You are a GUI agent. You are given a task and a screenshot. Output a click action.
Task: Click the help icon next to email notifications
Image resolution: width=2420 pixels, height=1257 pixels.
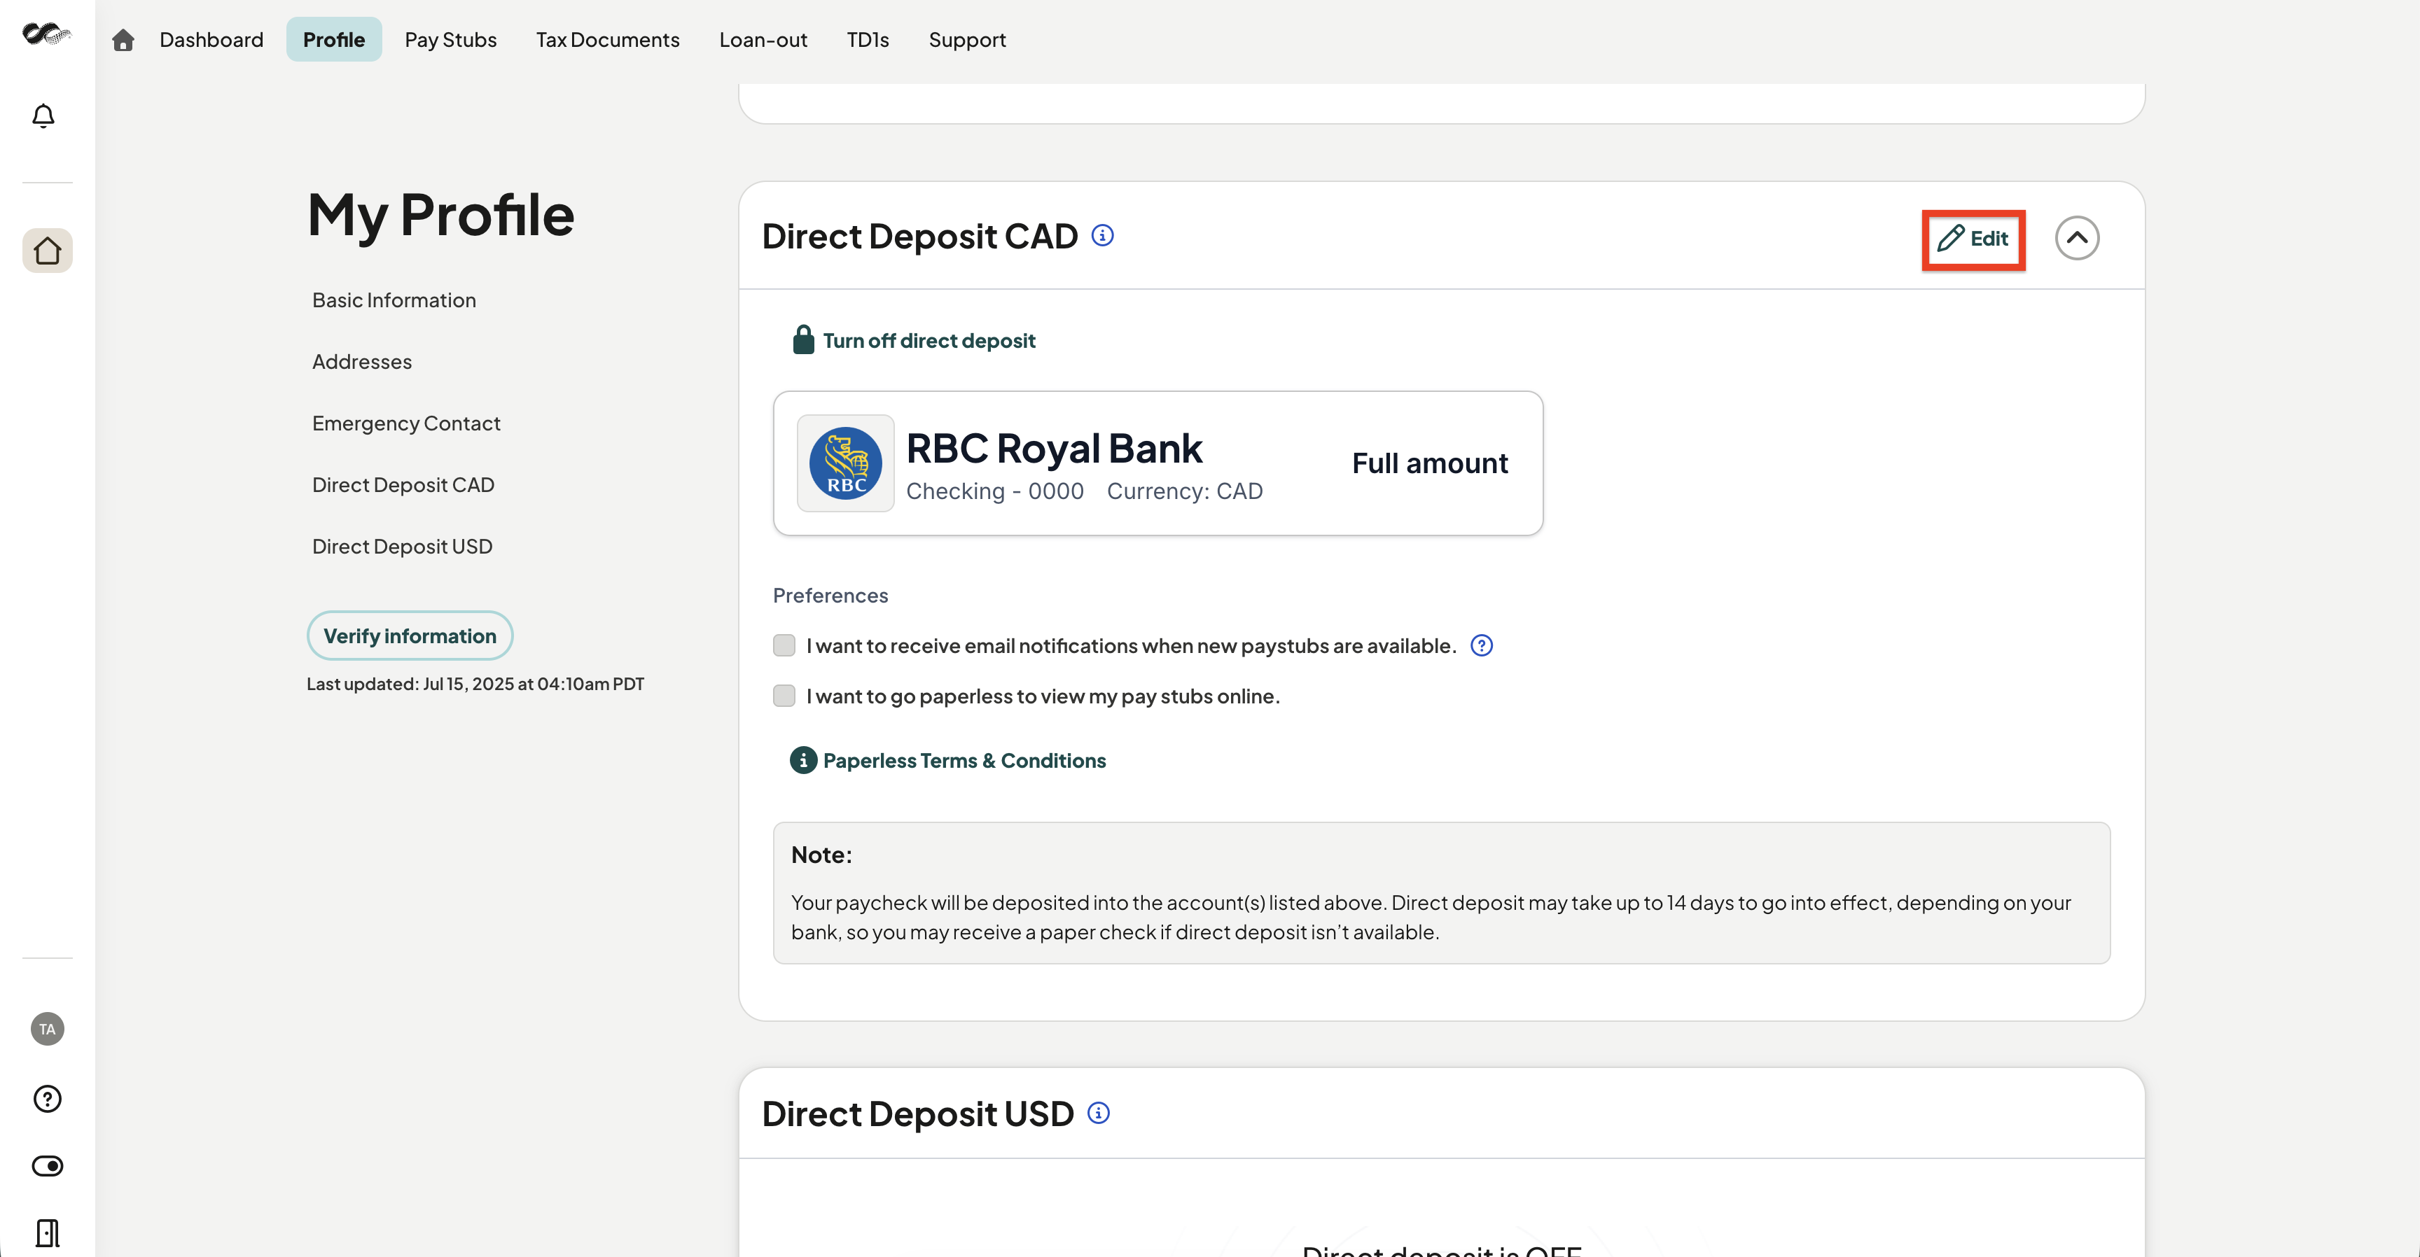click(1482, 646)
